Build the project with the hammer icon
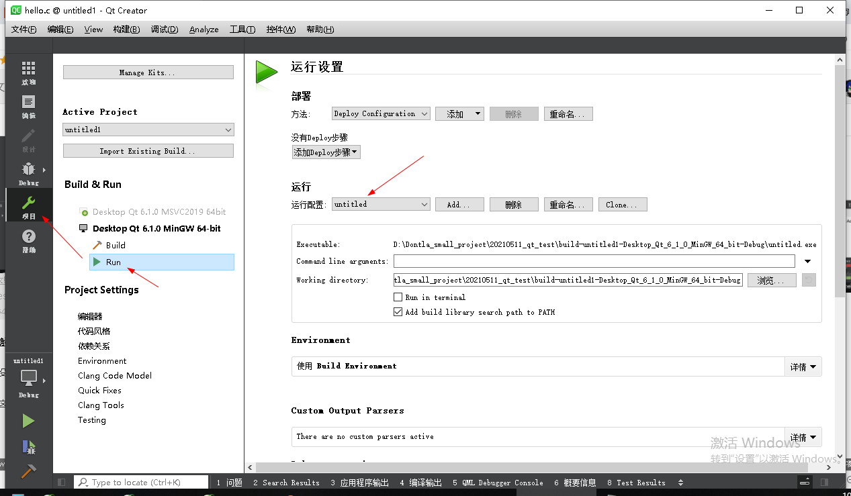 click(x=28, y=470)
